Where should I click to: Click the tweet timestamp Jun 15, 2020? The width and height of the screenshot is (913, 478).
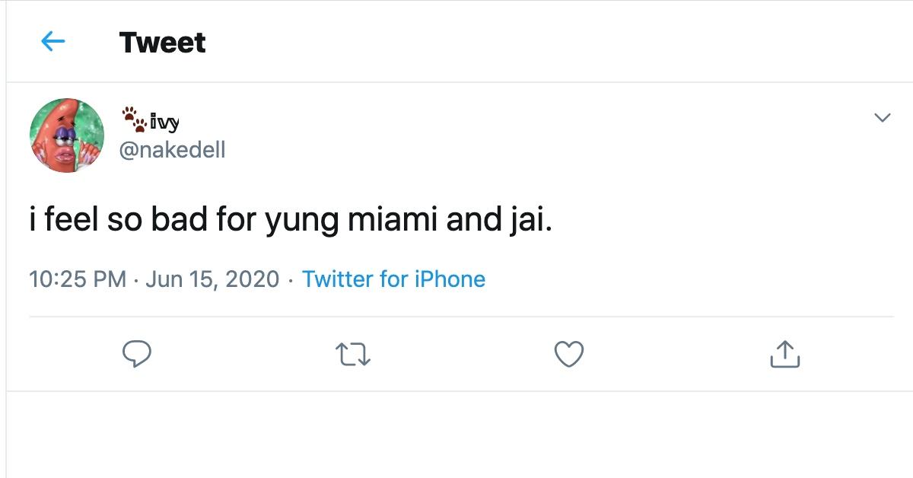pyautogui.click(x=213, y=279)
